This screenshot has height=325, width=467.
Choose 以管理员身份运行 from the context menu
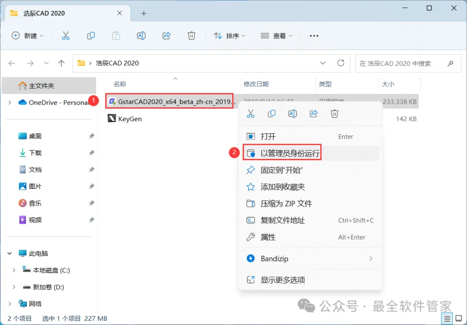coord(310,153)
